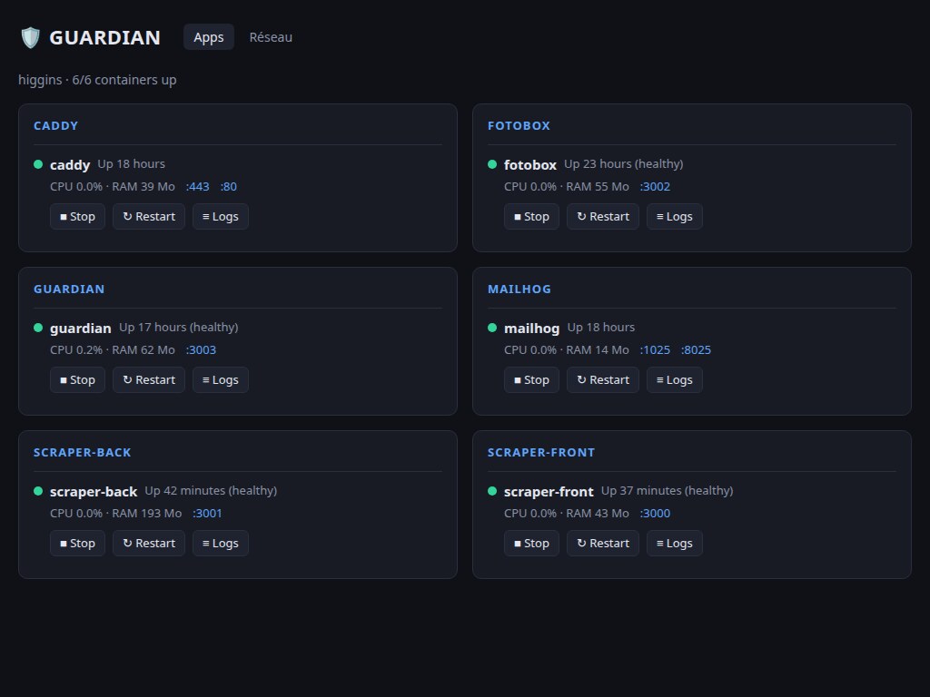The height and width of the screenshot is (697, 930).
Task: Stop the guardian container
Action: tap(78, 380)
